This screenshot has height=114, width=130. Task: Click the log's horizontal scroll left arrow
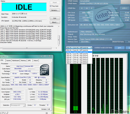tap(1, 48)
